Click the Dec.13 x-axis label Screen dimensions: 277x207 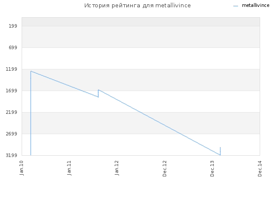[x=212, y=169]
